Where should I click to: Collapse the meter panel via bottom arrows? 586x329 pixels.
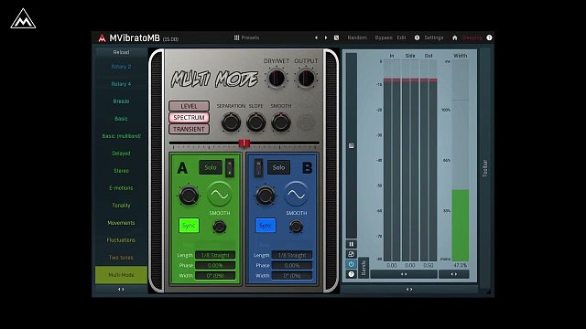click(409, 289)
